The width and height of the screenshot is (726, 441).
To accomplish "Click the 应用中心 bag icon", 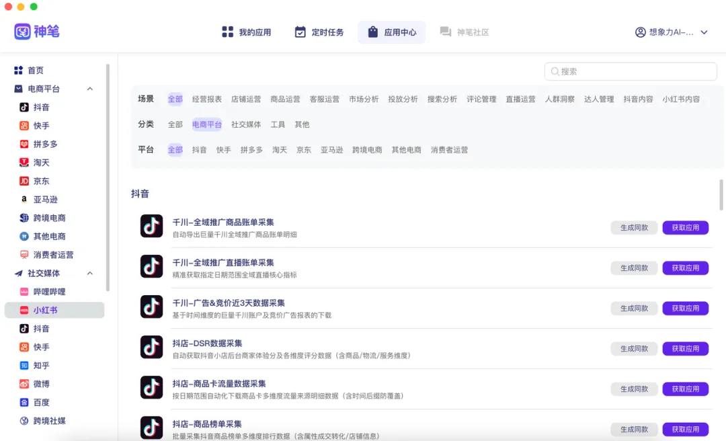I will pos(372,32).
